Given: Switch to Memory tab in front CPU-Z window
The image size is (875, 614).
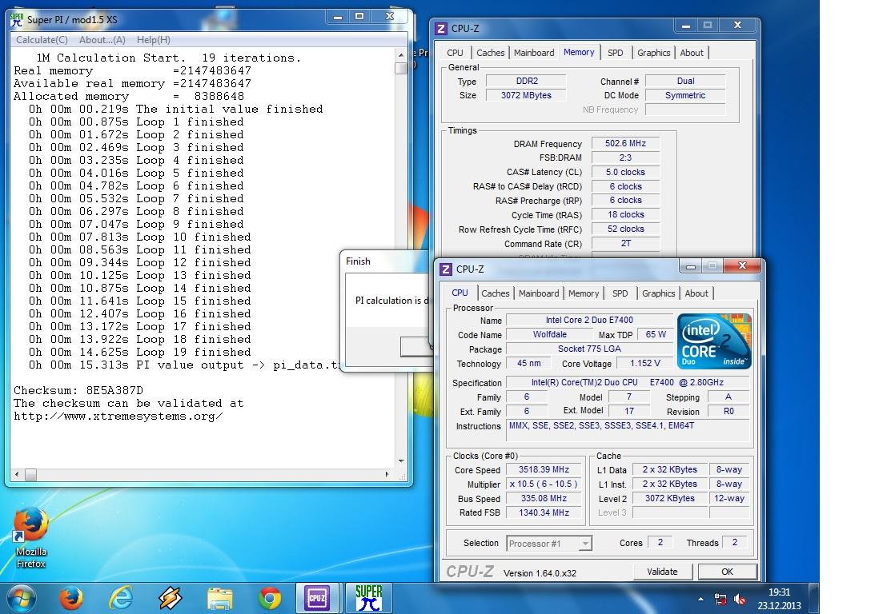Looking at the screenshot, I should click(x=583, y=293).
